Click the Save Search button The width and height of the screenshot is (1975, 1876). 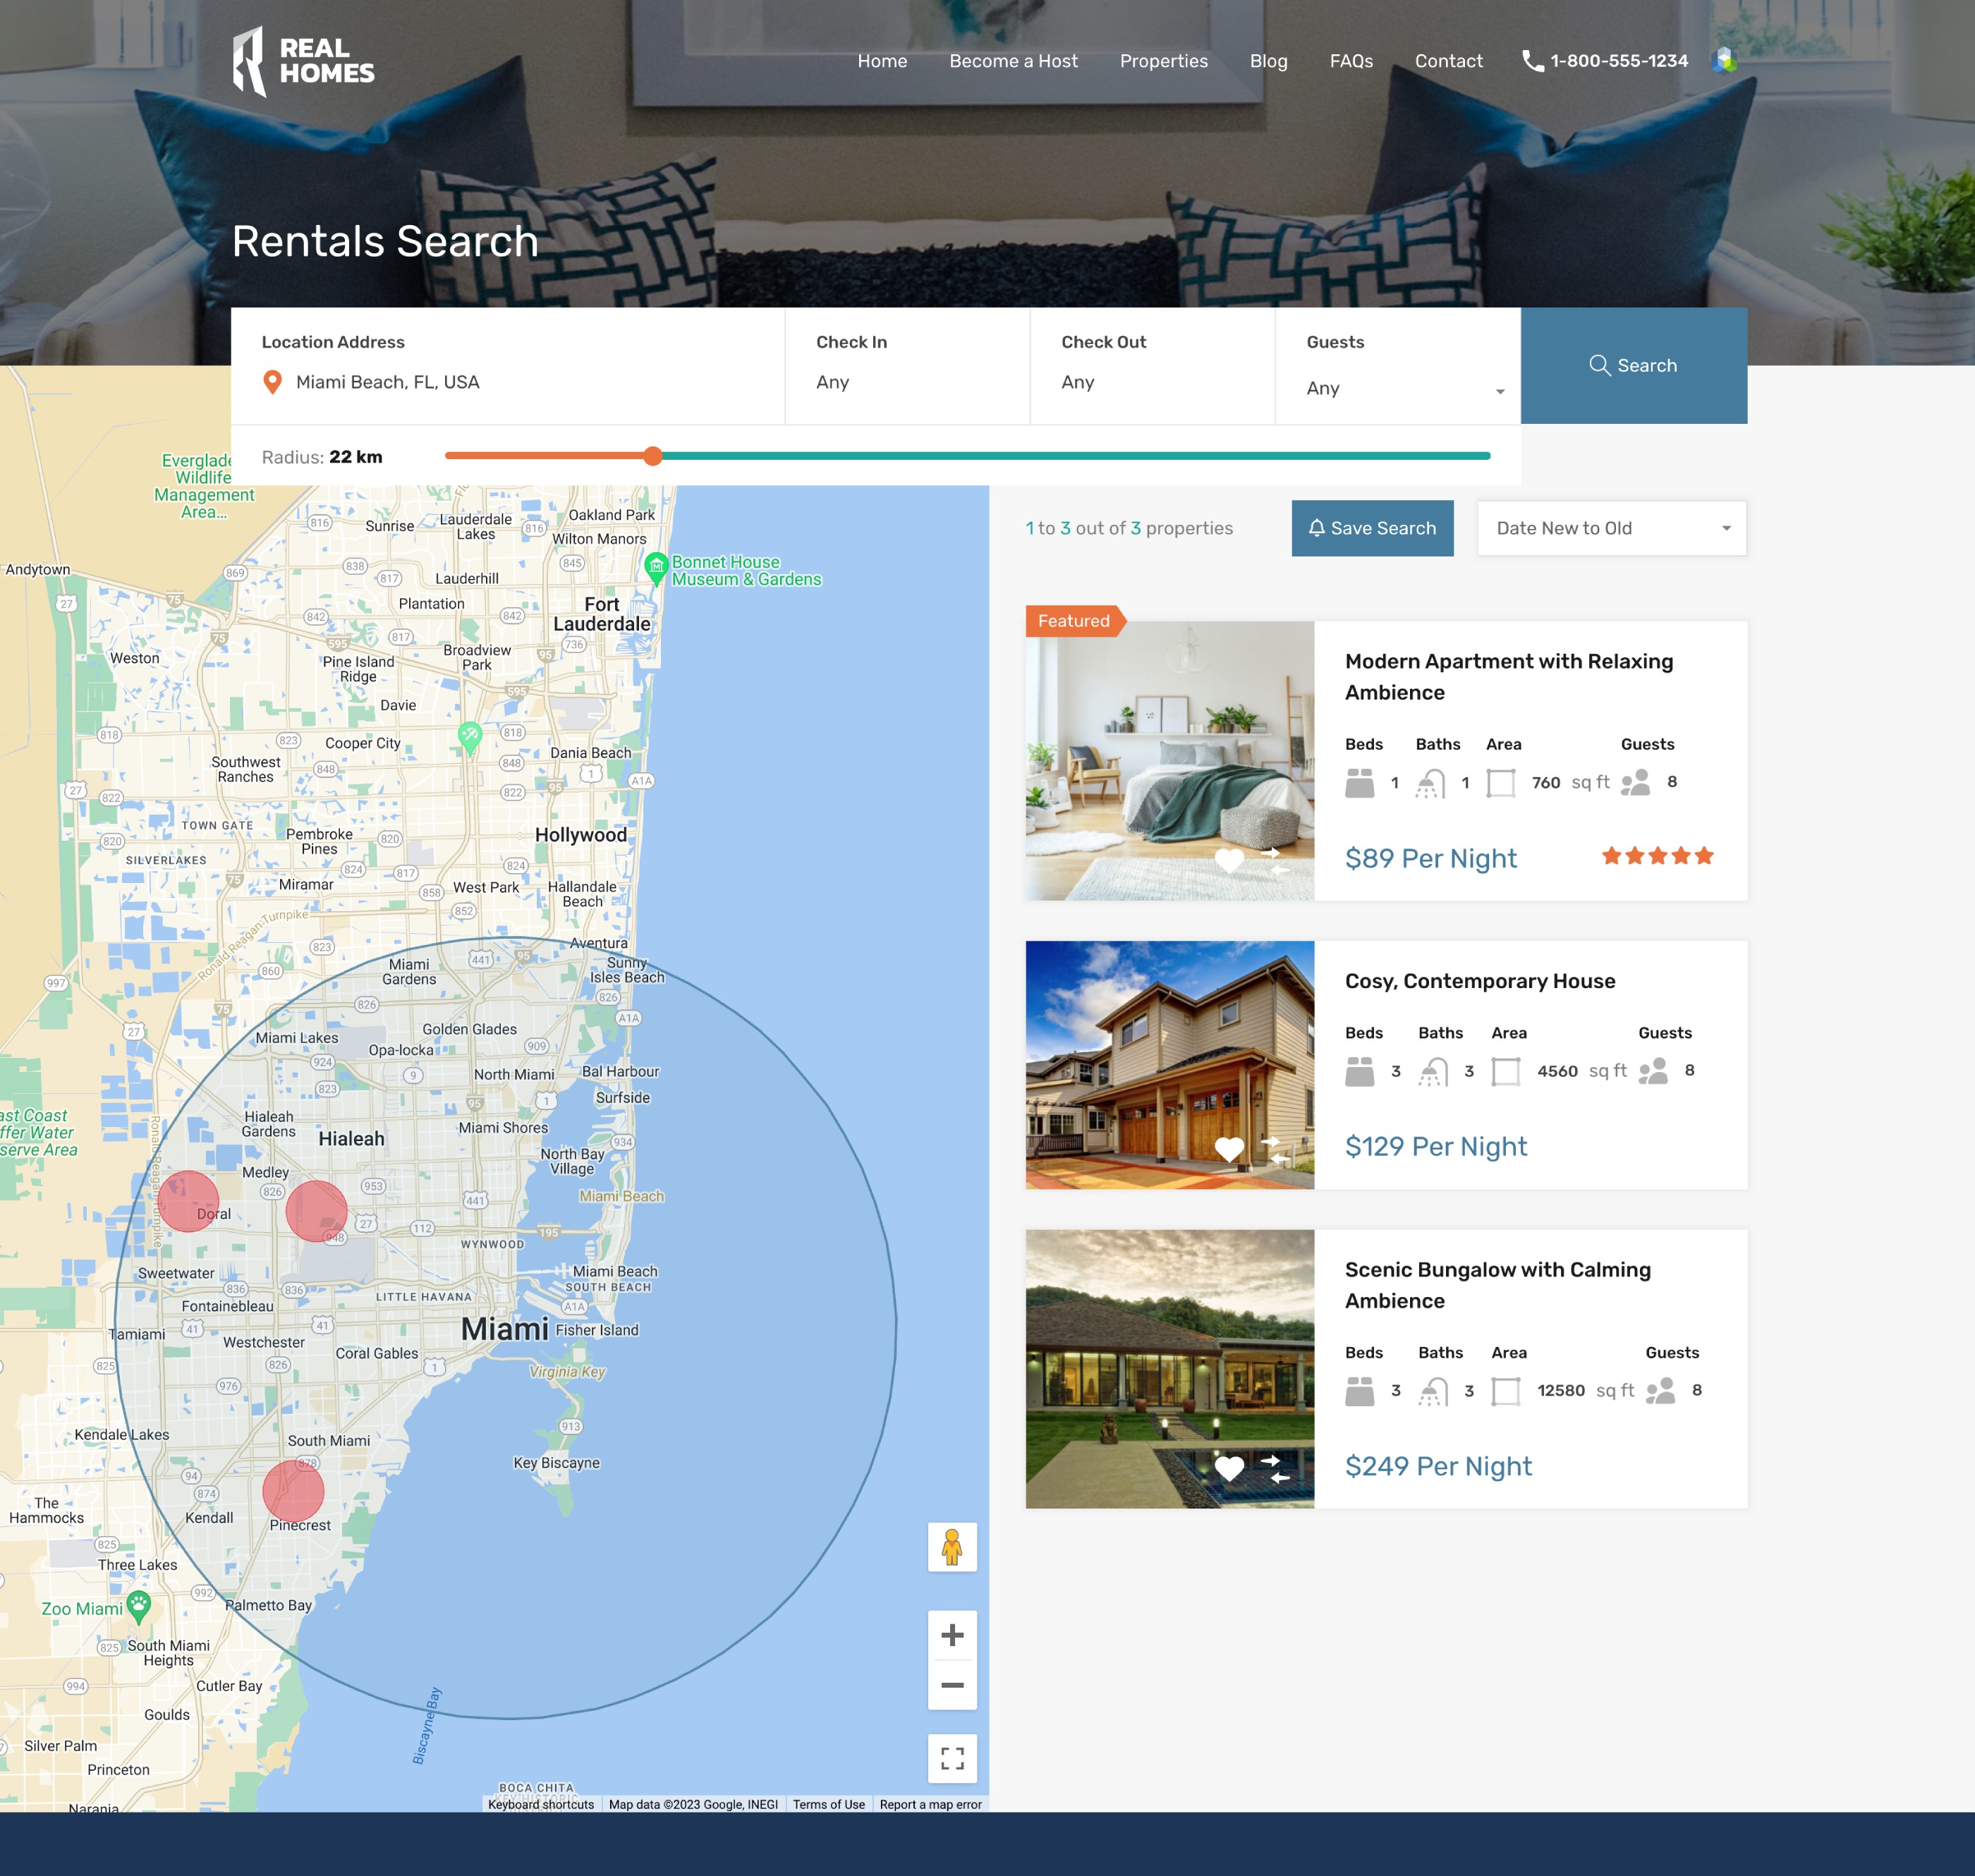[1372, 528]
